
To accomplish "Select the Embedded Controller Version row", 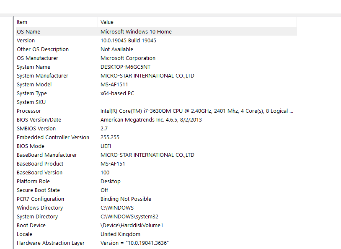I will [x=156, y=137].
